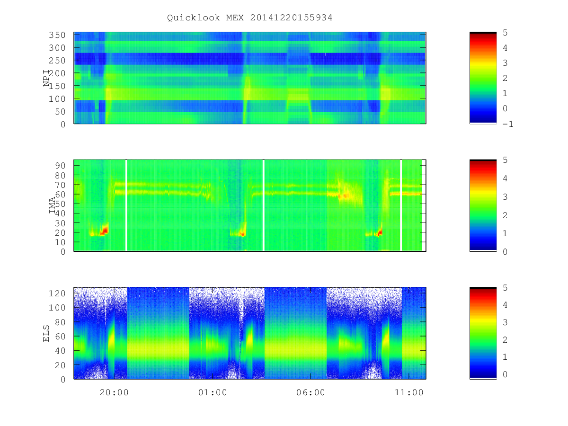Screen dimensions: 568x426
Task: Click the ELS spectrogram panel
Action: pos(250,333)
